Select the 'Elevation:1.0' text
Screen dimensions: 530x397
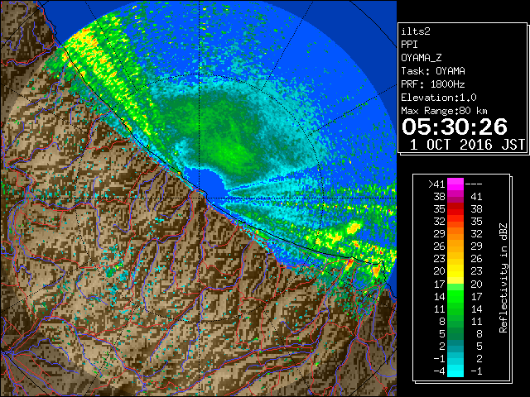point(439,98)
